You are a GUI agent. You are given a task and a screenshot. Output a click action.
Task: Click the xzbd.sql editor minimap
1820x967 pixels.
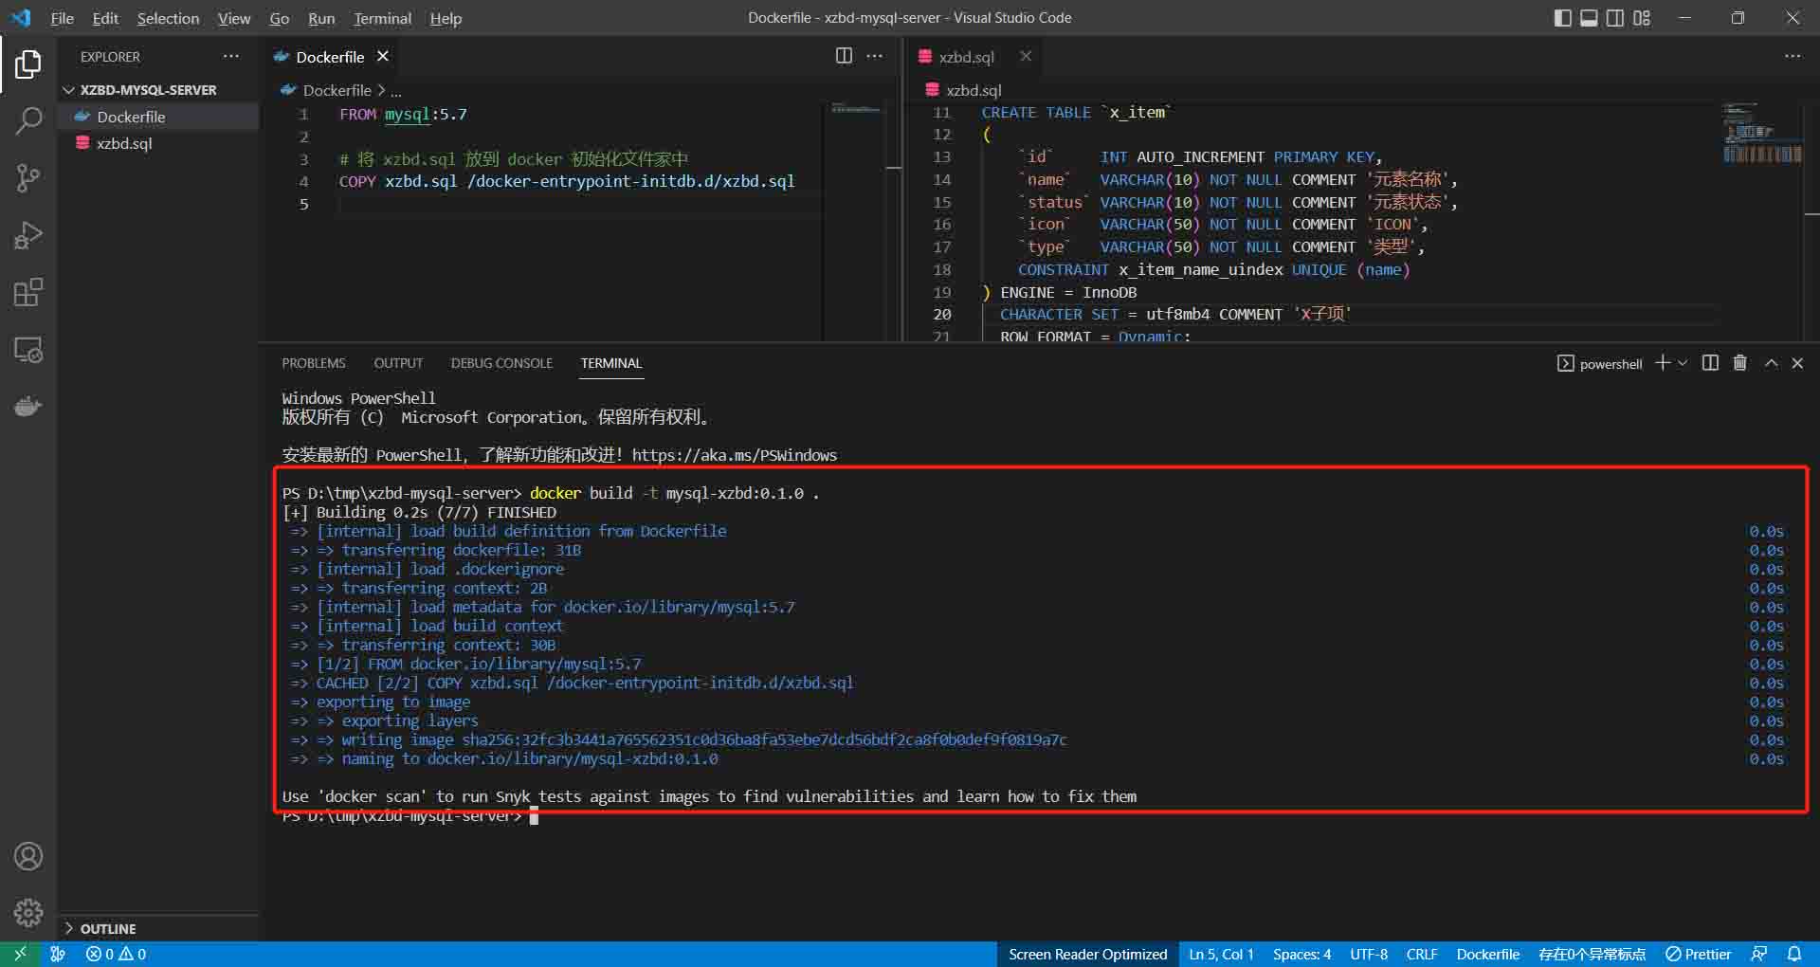pos(1761,133)
